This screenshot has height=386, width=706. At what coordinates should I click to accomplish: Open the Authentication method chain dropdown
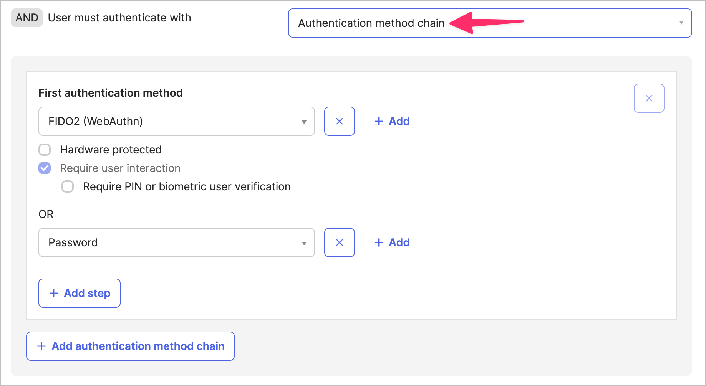point(490,23)
